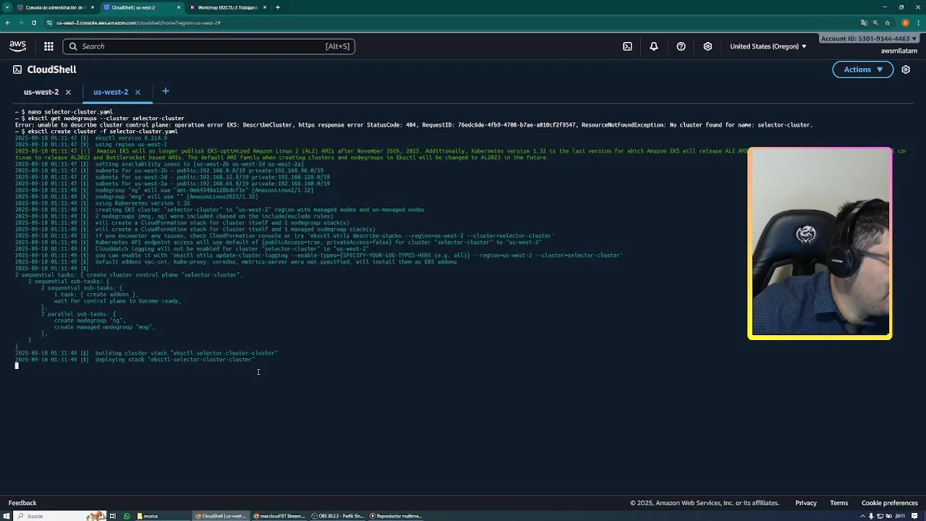Toggle the CloudShell side navigation hamburger
The image size is (926, 521).
17,69
